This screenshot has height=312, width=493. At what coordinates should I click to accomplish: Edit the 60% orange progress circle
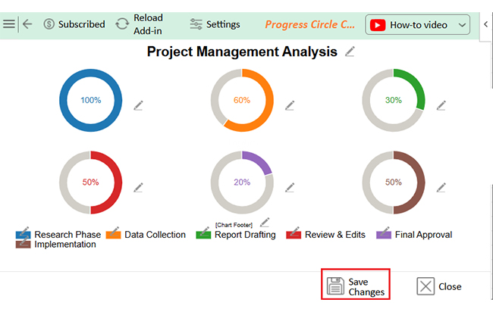pyautogui.click(x=290, y=105)
